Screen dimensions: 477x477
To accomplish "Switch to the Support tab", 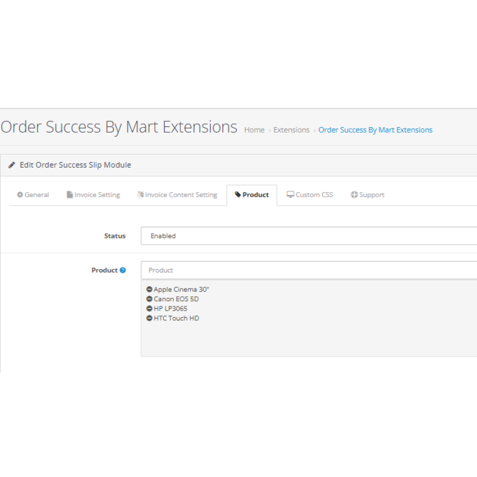I will pyautogui.click(x=367, y=195).
